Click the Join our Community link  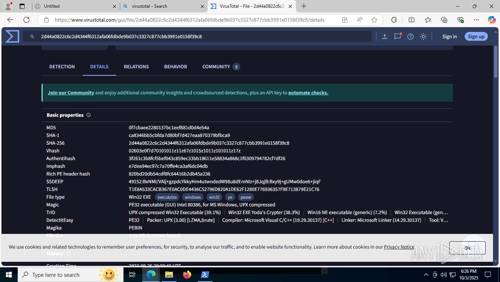tap(71, 93)
